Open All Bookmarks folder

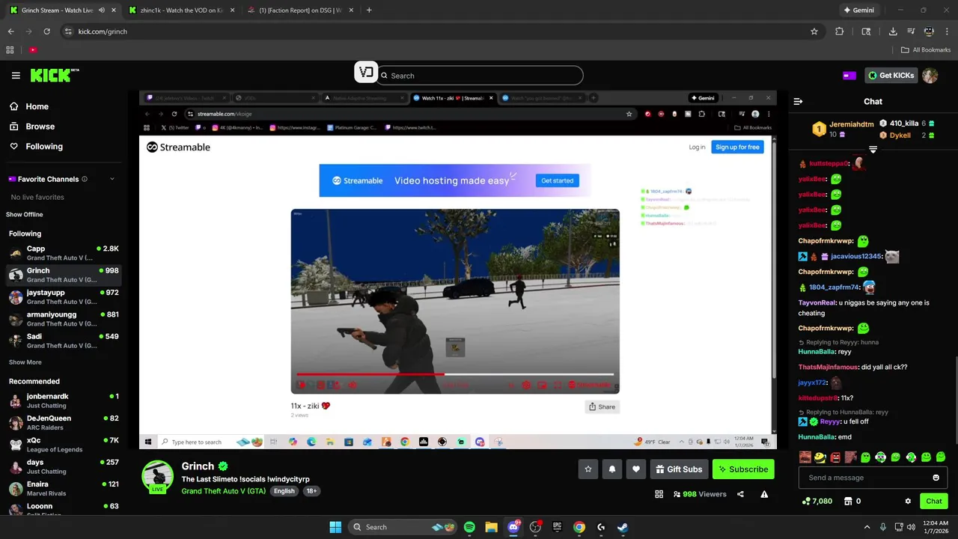pos(926,50)
